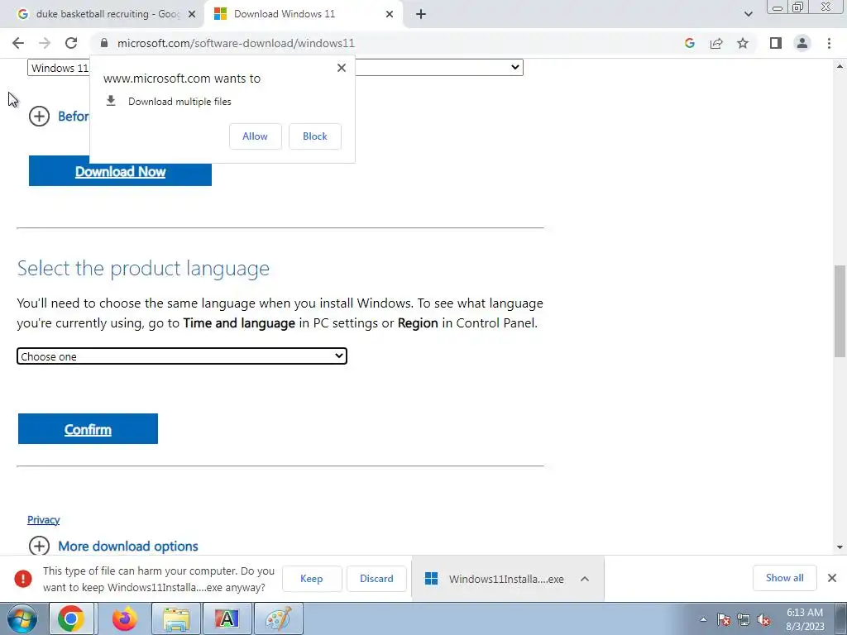Show hidden system tray icons
This screenshot has width=847, height=635.
click(703, 620)
